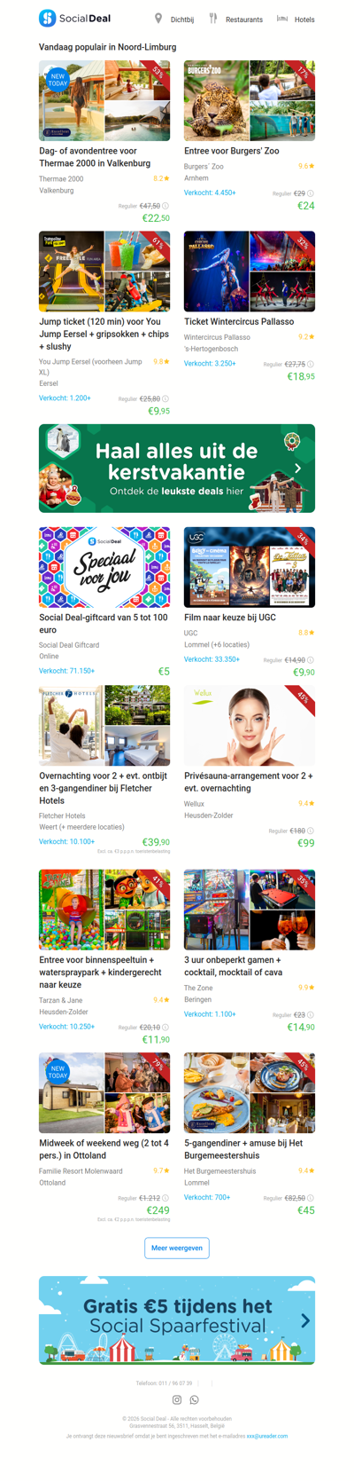
Task: Click the Fletcher Hotels overnachting deal title
Action: point(104,788)
